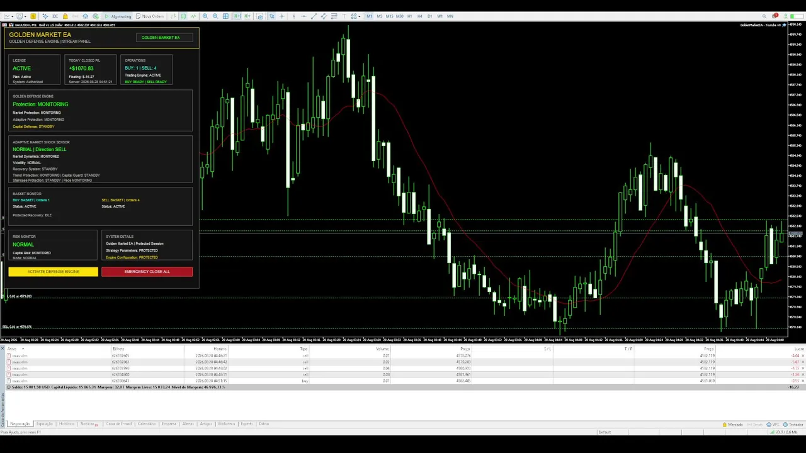Switch chart to candlestick display
Viewport: 806px width, 453px height.
tap(183, 16)
